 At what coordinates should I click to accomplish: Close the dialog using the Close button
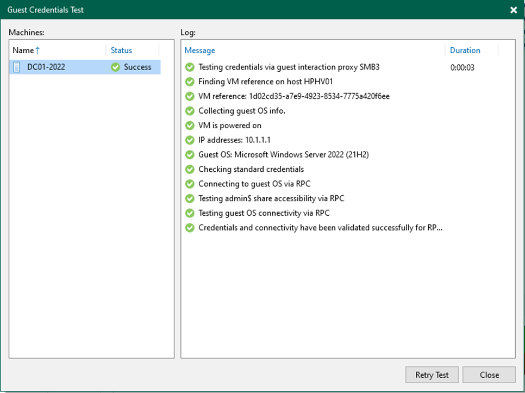click(489, 375)
